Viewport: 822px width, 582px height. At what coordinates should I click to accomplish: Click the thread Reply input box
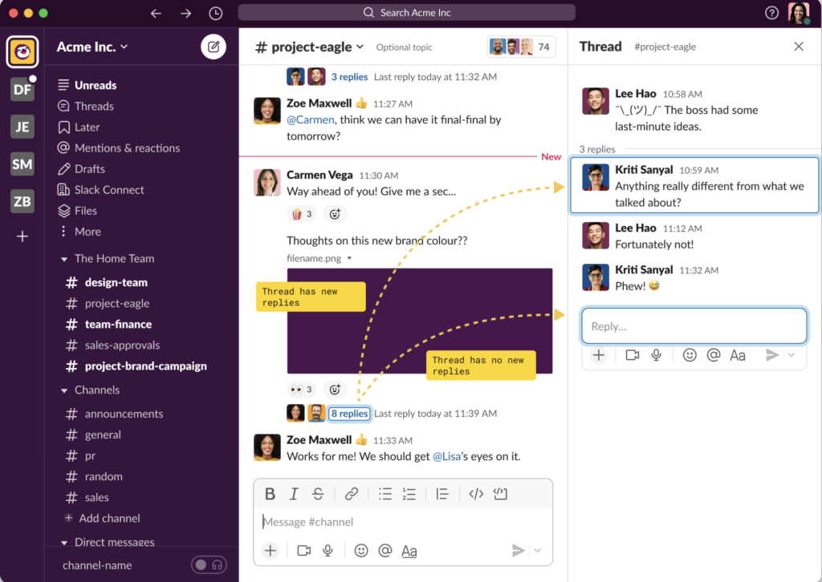click(694, 326)
